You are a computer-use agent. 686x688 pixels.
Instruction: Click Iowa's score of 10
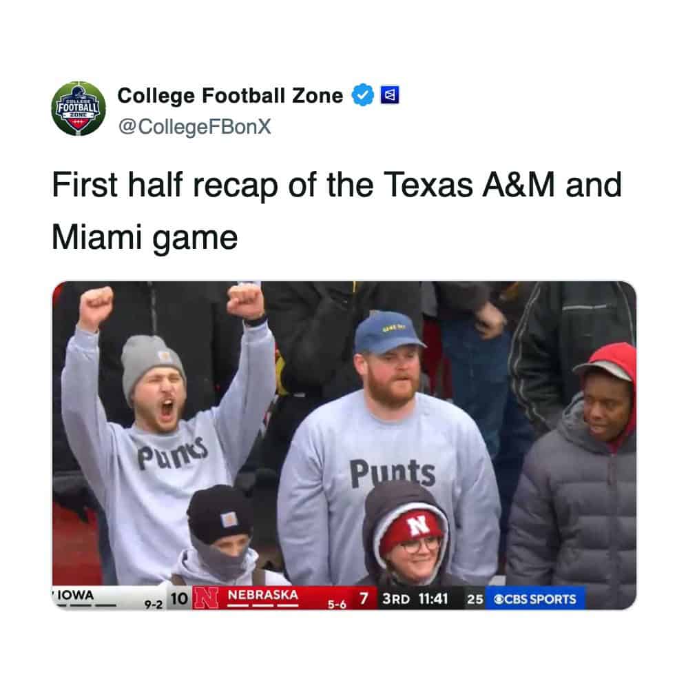pyautogui.click(x=178, y=598)
